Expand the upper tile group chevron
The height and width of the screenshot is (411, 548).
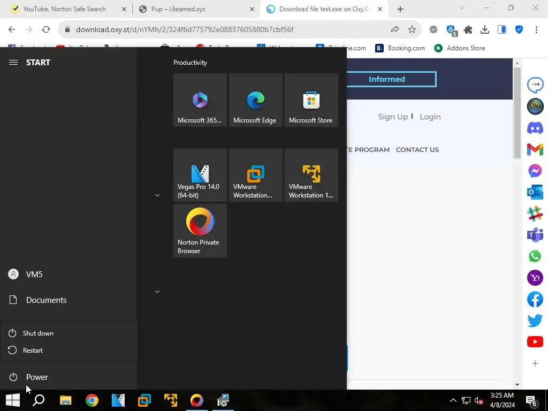157,195
